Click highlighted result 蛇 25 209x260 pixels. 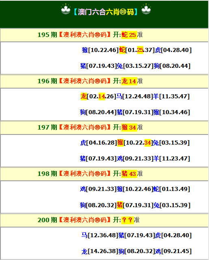click(129, 35)
